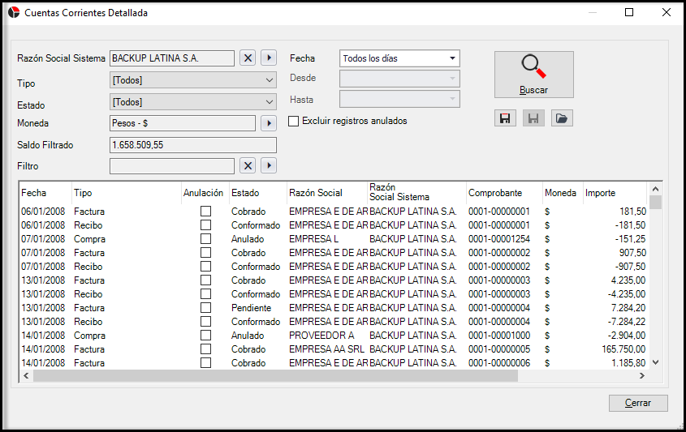Screen dimensions: 686x432
Task: Open the Hasta date dropdown
Action: 452,99
